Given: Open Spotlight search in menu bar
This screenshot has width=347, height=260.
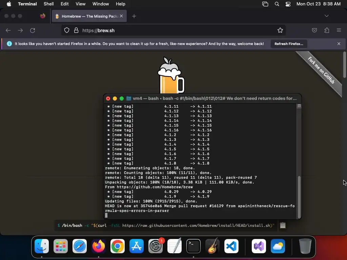Looking at the screenshot, I should tap(277, 4).
